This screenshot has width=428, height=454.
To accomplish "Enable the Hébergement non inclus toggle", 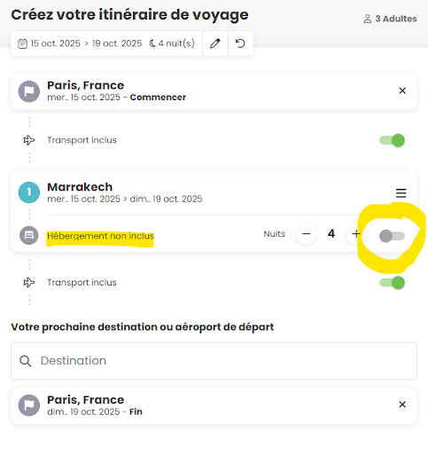I will 392,236.
